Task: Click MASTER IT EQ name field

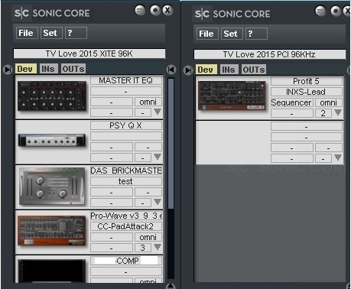Action: click(x=126, y=80)
